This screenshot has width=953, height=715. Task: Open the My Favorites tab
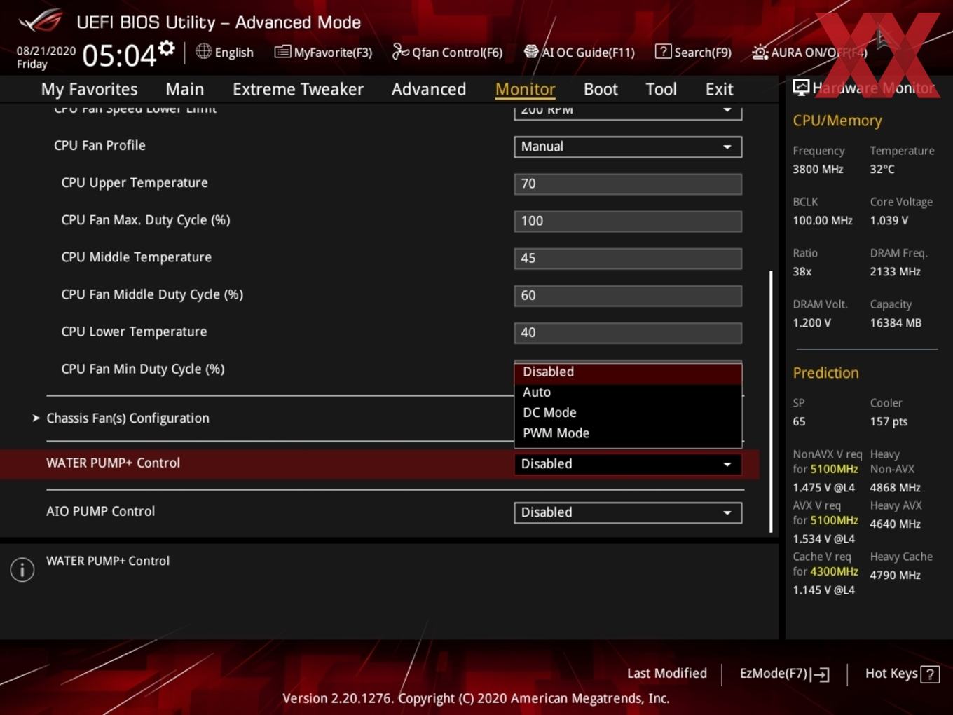click(89, 89)
